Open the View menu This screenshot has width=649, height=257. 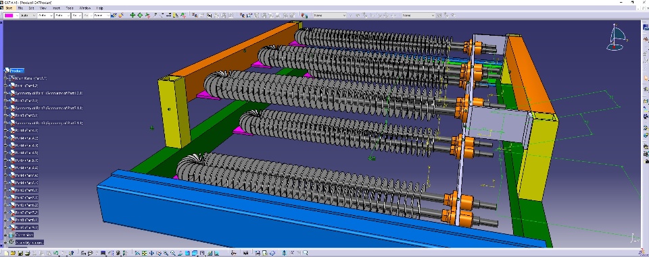(43, 8)
